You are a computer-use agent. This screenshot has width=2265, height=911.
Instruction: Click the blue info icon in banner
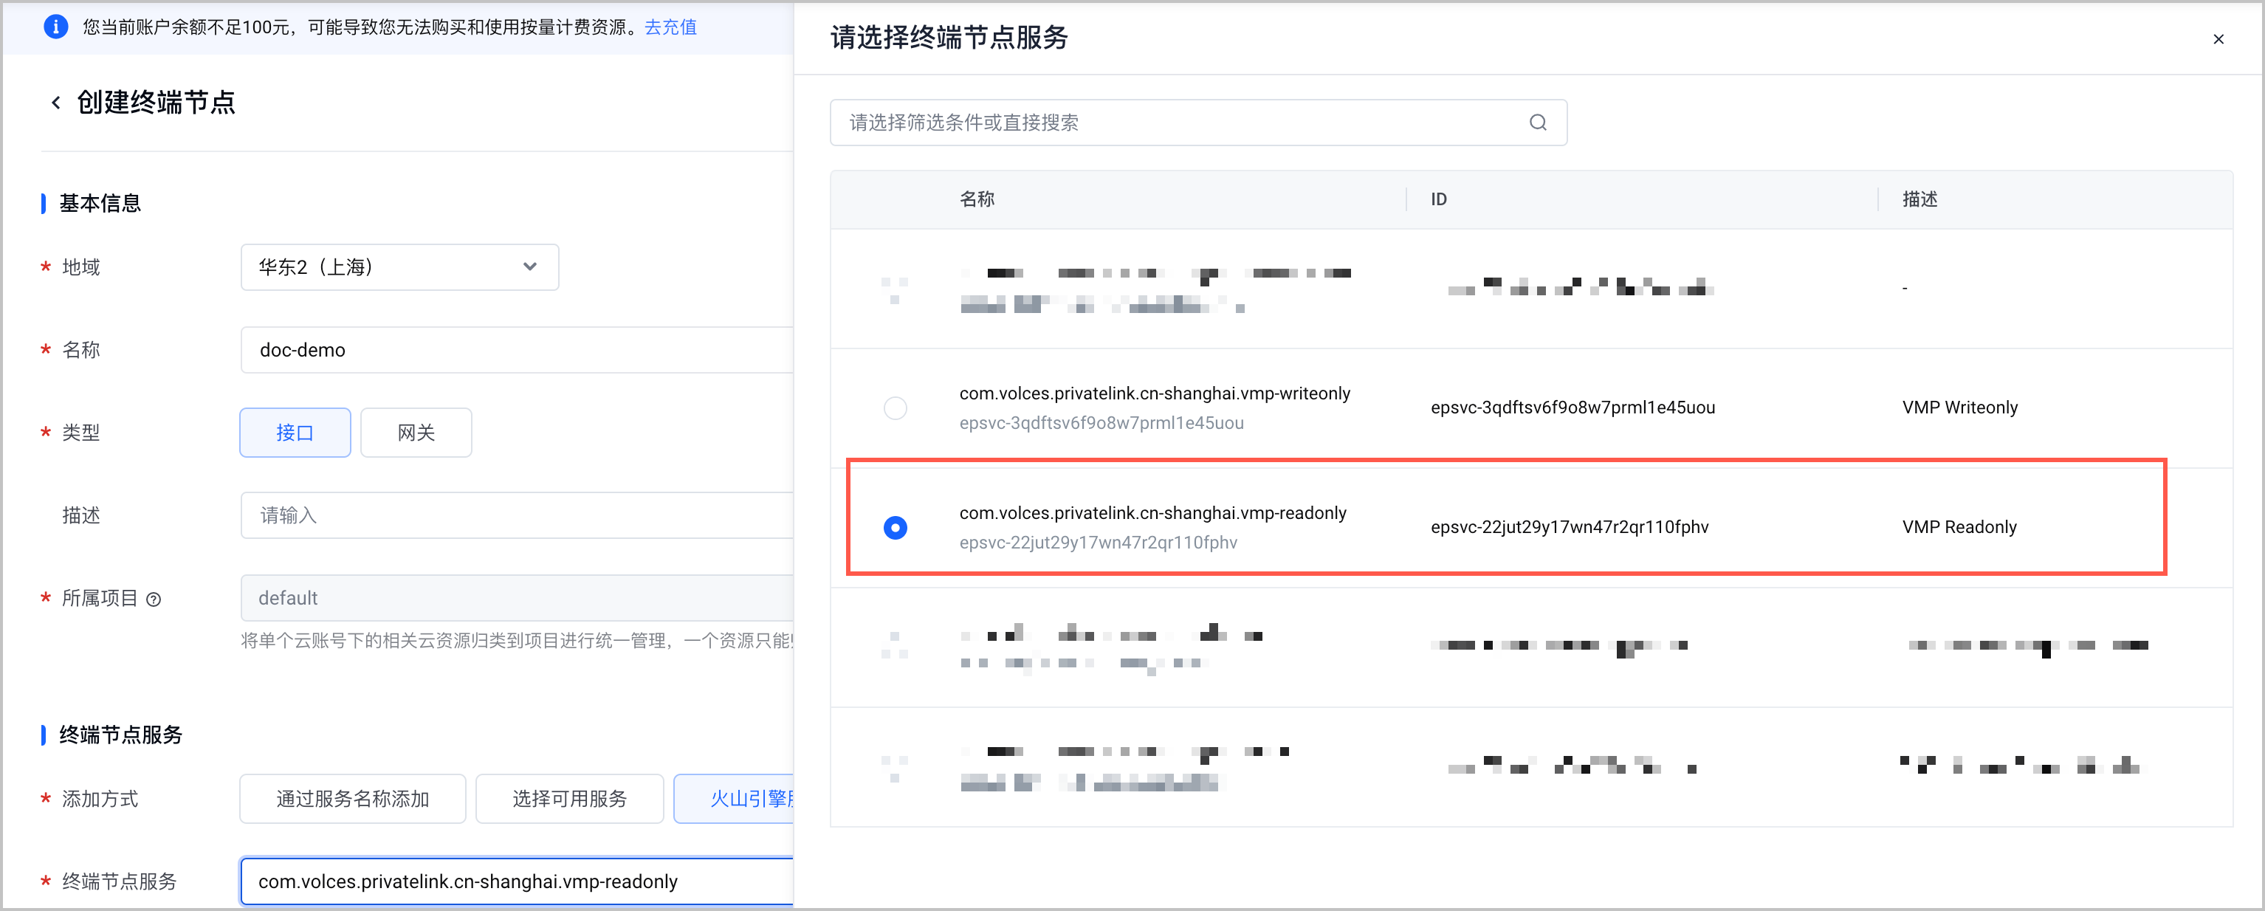pyautogui.click(x=55, y=27)
